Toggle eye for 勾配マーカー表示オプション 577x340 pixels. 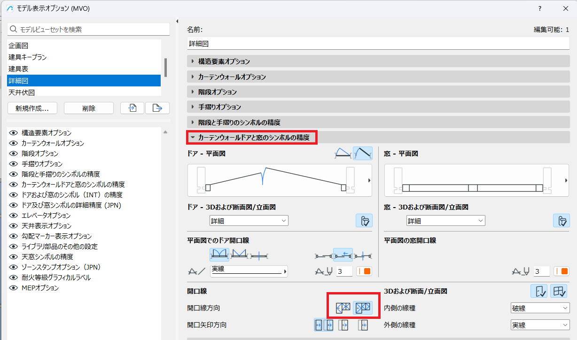pos(13,236)
